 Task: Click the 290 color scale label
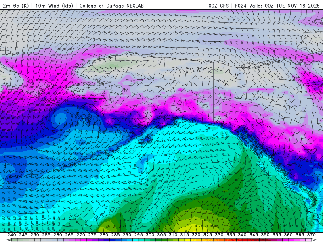(127, 235)
